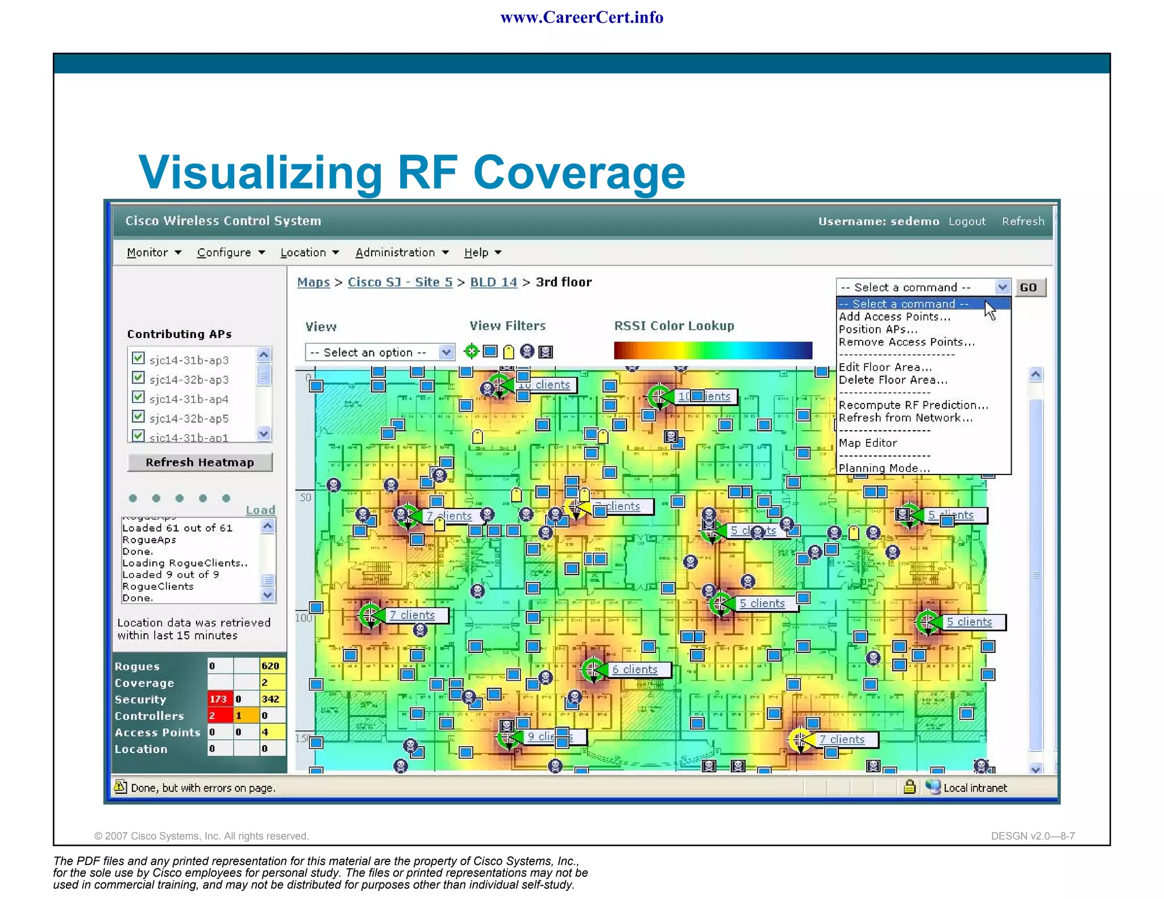Uncheck the sjc14-31b-ap4 checkbox
Viewport: 1164px width, 899px height.
click(x=138, y=397)
